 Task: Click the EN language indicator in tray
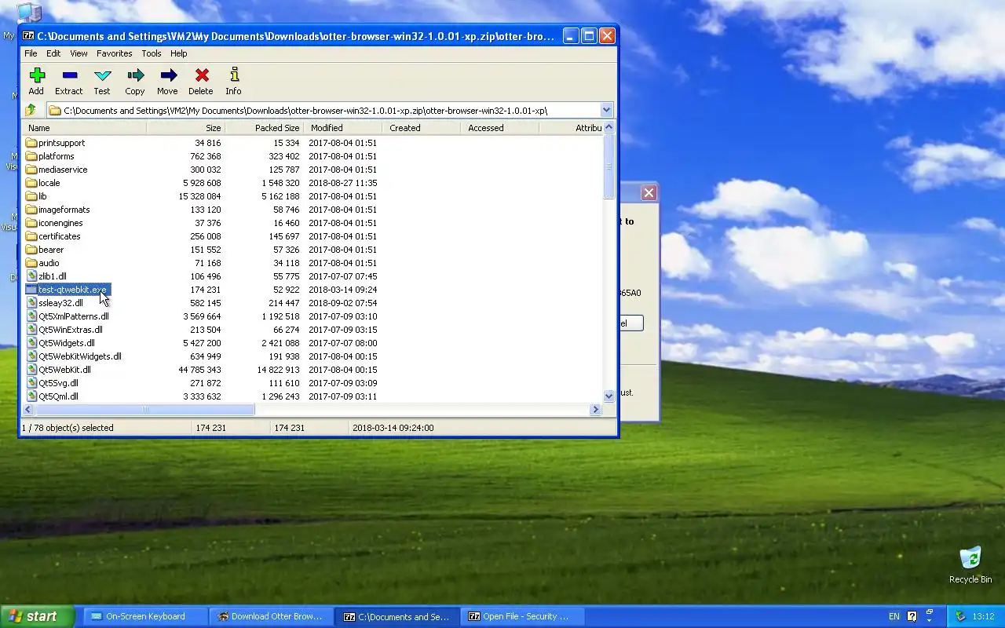(894, 616)
